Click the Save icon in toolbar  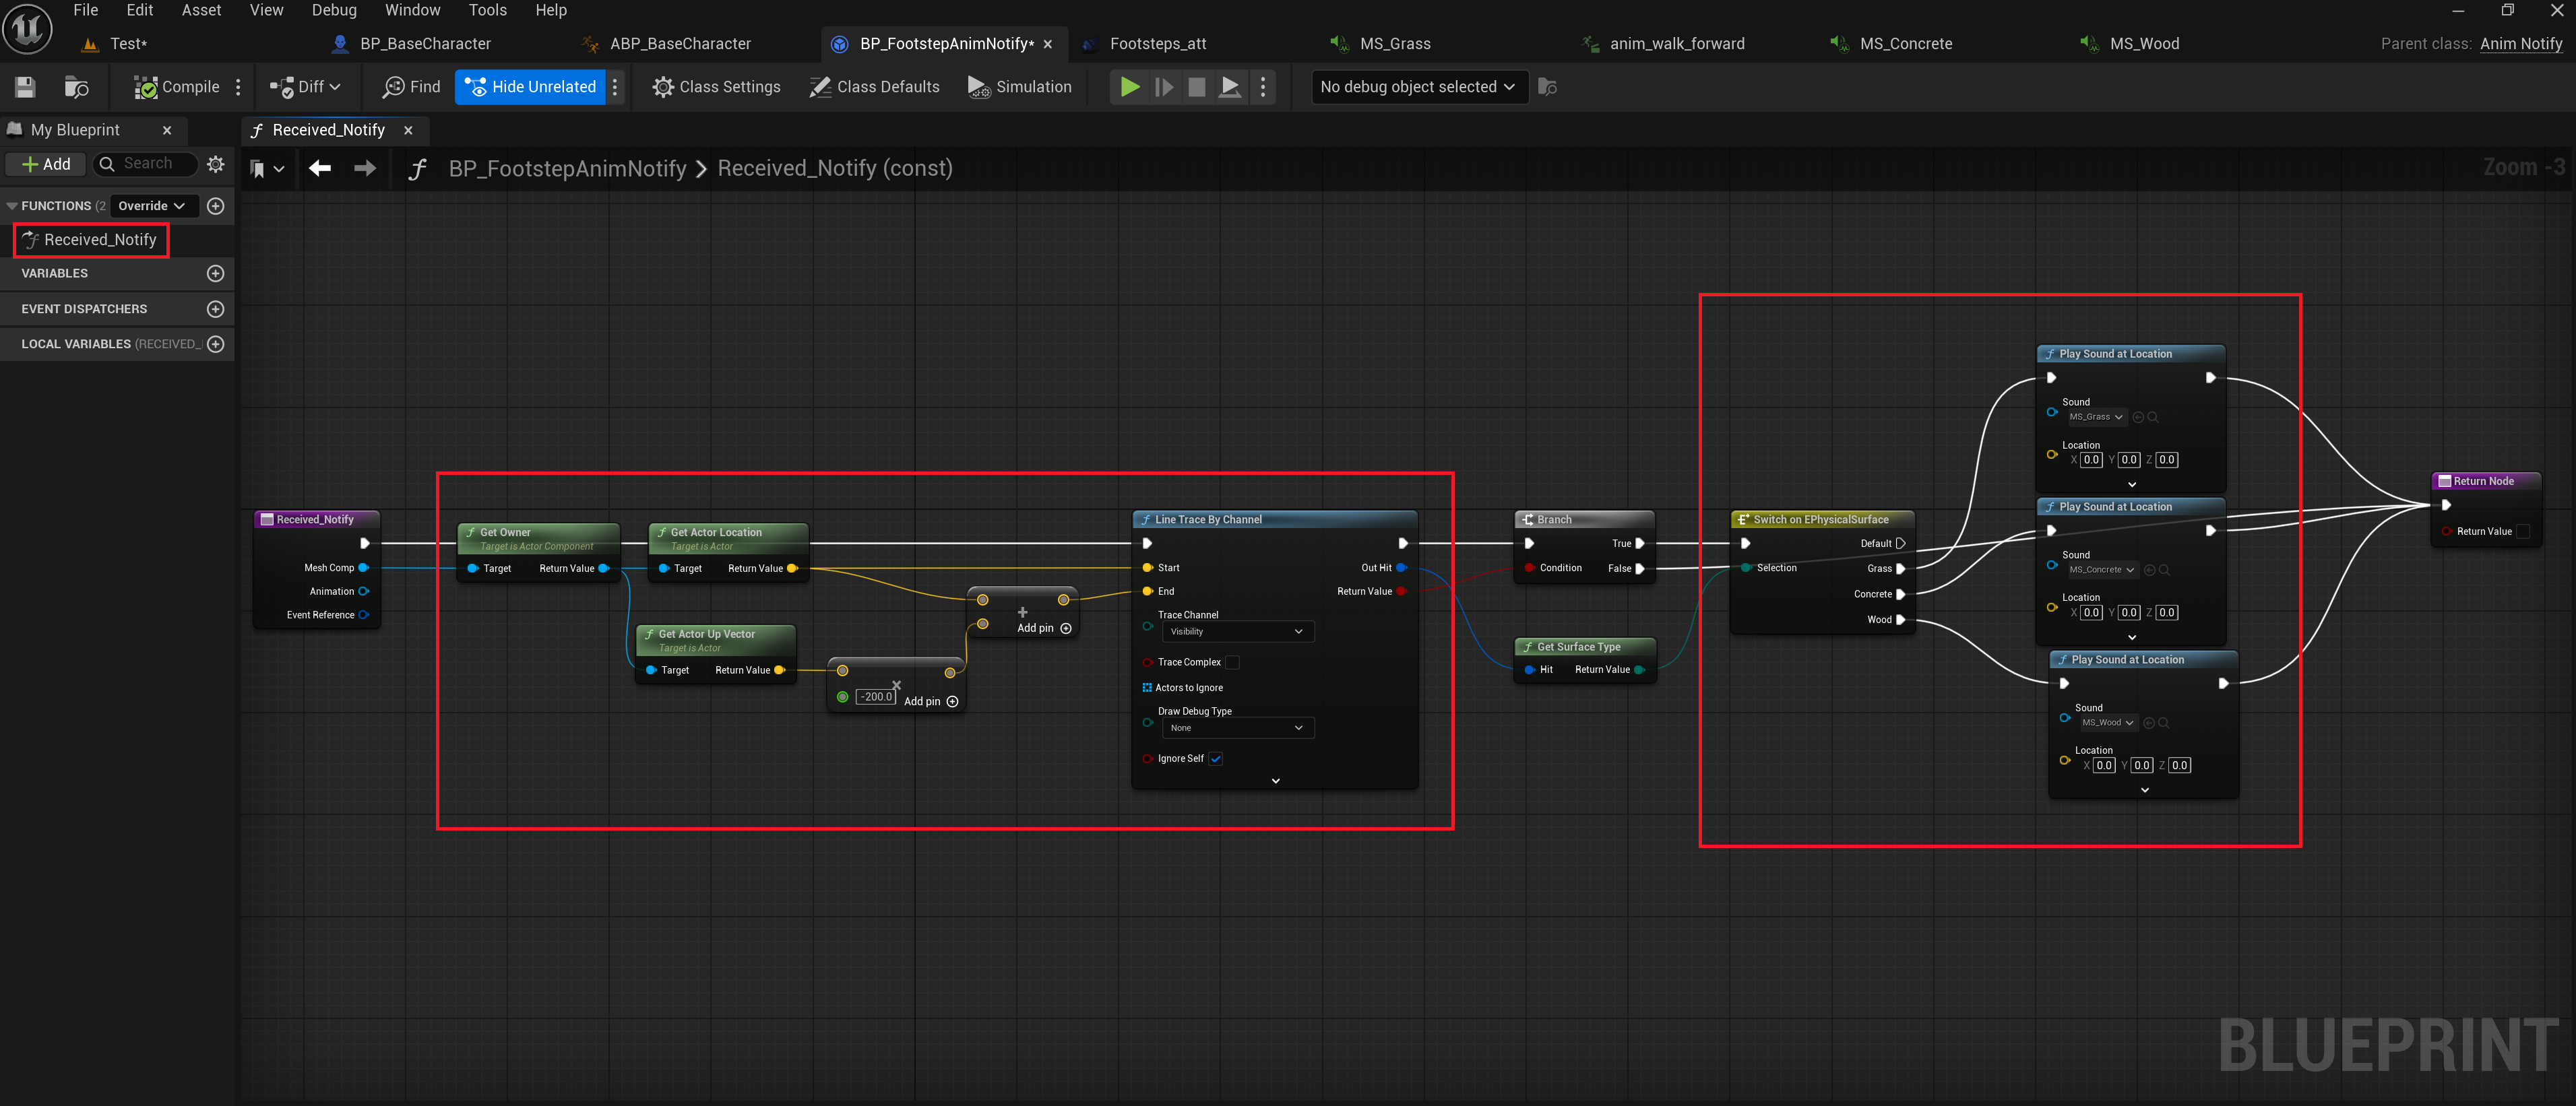(26, 87)
